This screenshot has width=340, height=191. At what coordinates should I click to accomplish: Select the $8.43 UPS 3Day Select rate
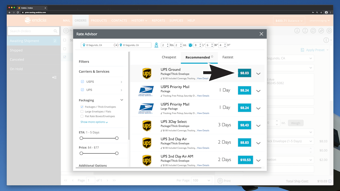[244, 125]
